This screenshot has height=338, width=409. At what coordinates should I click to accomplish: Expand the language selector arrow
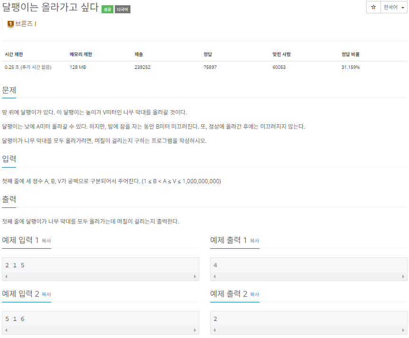(403, 8)
